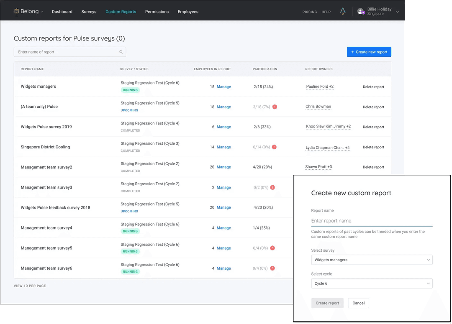The image size is (452, 324).
Task: Manage employees for Management team survey3
Action: (x=223, y=187)
